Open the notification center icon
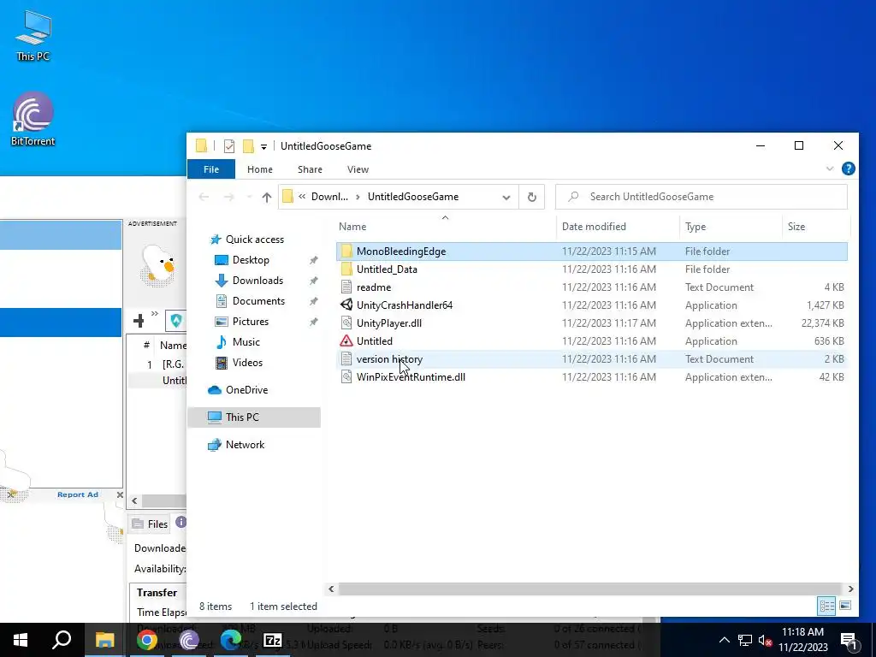 point(849,640)
